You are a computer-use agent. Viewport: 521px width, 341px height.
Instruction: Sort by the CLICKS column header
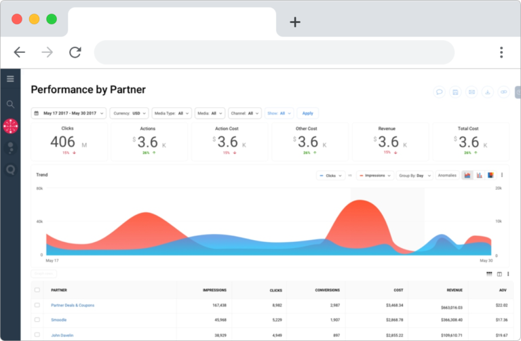276,290
